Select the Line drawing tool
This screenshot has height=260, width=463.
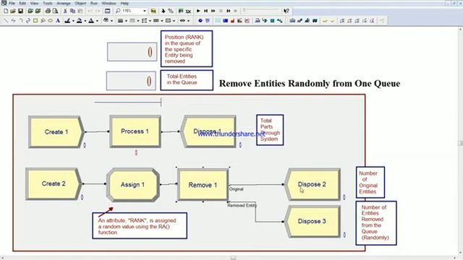[6, 21]
